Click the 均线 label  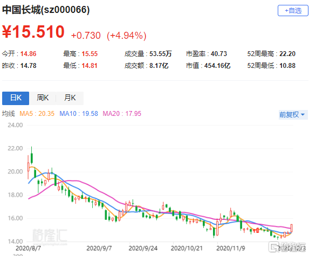pos(9,114)
